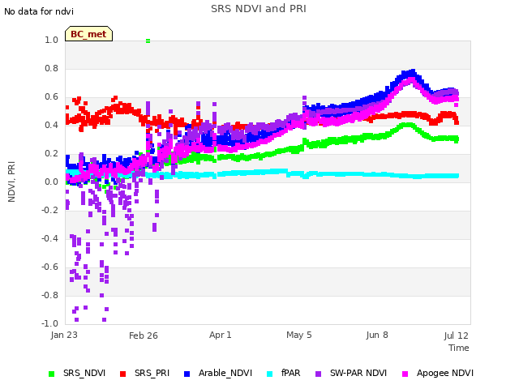
Task: Click the -0.6 y-axis tick label
Action: click(x=50, y=267)
